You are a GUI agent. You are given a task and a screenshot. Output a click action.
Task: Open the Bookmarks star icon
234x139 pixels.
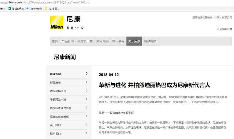coord(27,9)
